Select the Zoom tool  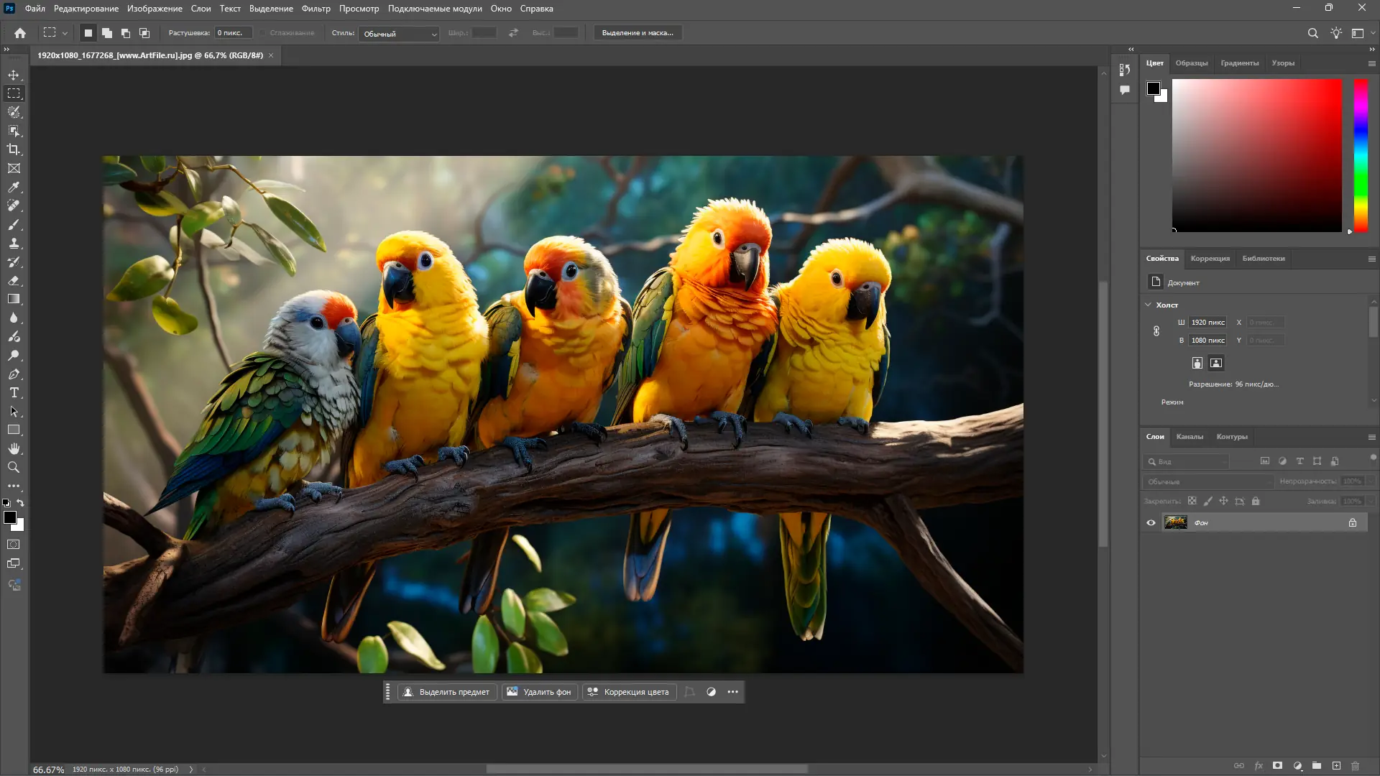14,467
